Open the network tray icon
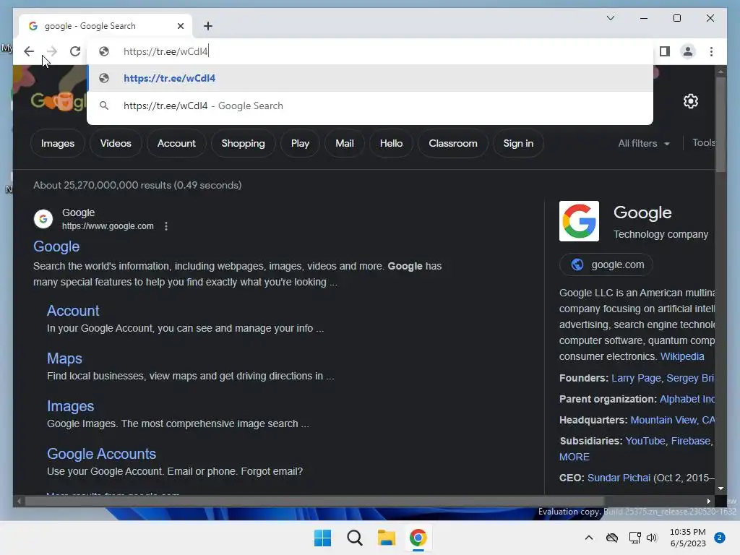 [634, 538]
